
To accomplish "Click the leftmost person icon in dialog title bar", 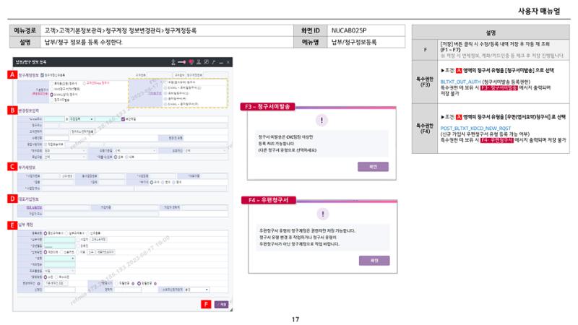I will (173, 62).
